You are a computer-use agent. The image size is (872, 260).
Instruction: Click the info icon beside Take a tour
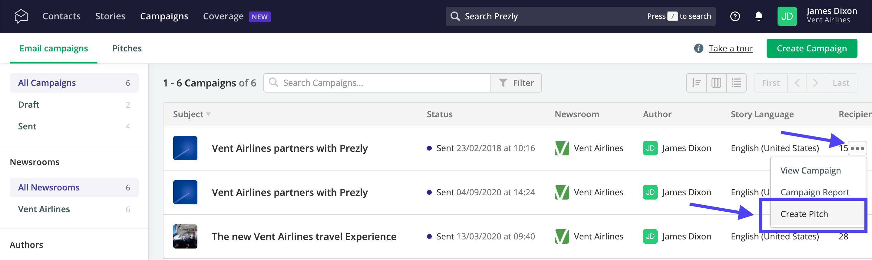pos(699,48)
